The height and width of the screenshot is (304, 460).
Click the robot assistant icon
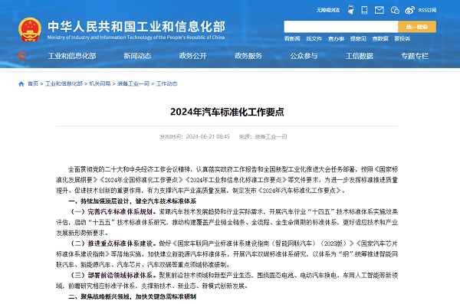pyautogui.click(x=350, y=10)
